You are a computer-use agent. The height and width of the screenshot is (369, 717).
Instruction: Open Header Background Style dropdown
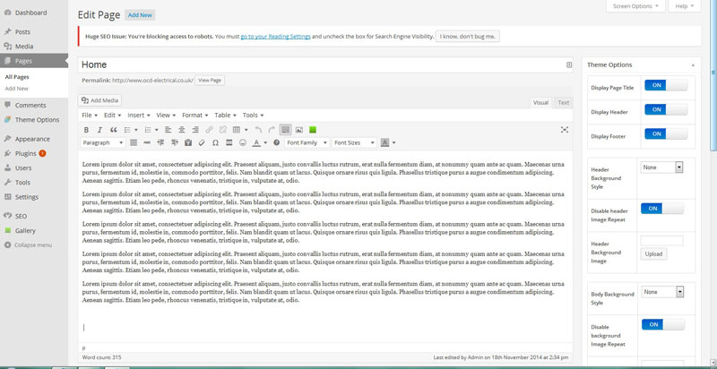click(662, 167)
